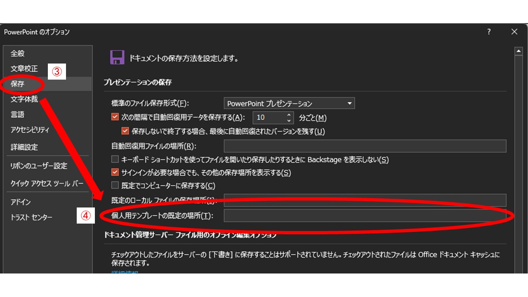Open the 保存 settings category
The height and width of the screenshot is (297, 528).
tap(18, 84)
